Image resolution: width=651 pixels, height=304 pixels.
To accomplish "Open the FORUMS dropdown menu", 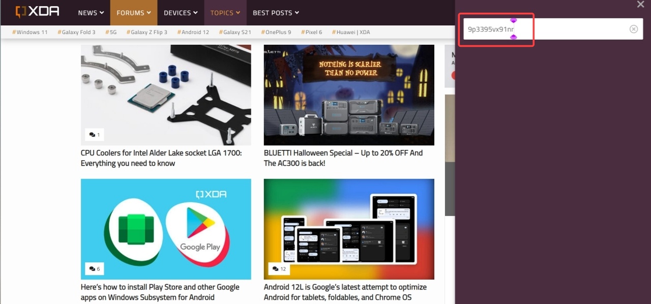I will click(x=134, y=13).
